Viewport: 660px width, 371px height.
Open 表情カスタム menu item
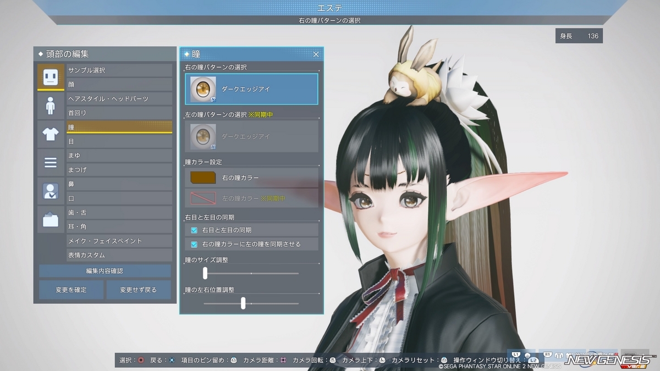[119, 256]
